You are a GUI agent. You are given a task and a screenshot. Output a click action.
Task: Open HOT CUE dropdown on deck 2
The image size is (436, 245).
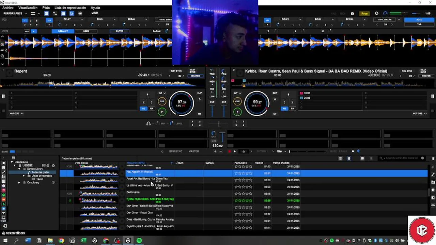[420, 114]
